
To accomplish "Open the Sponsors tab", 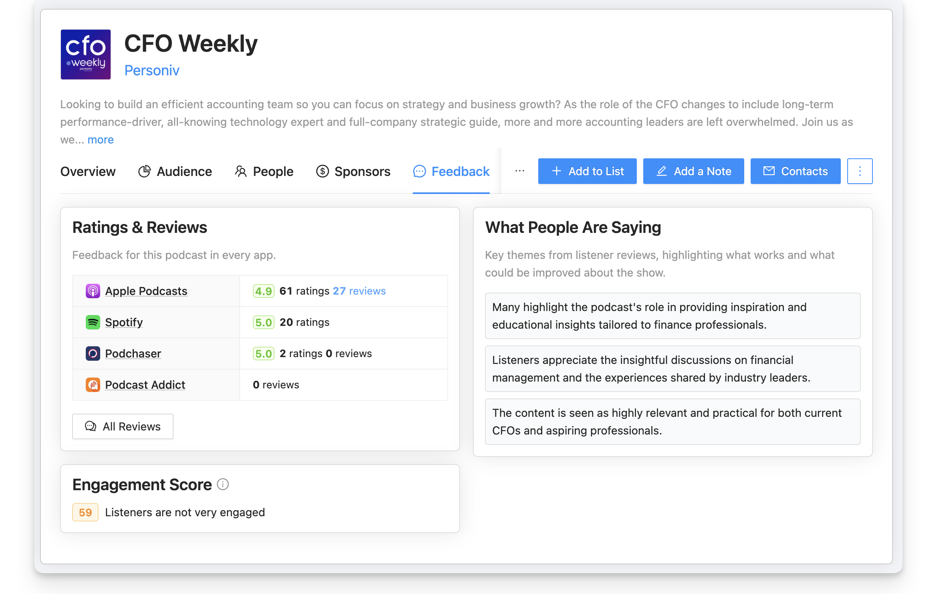I will [x=353, y=172].
